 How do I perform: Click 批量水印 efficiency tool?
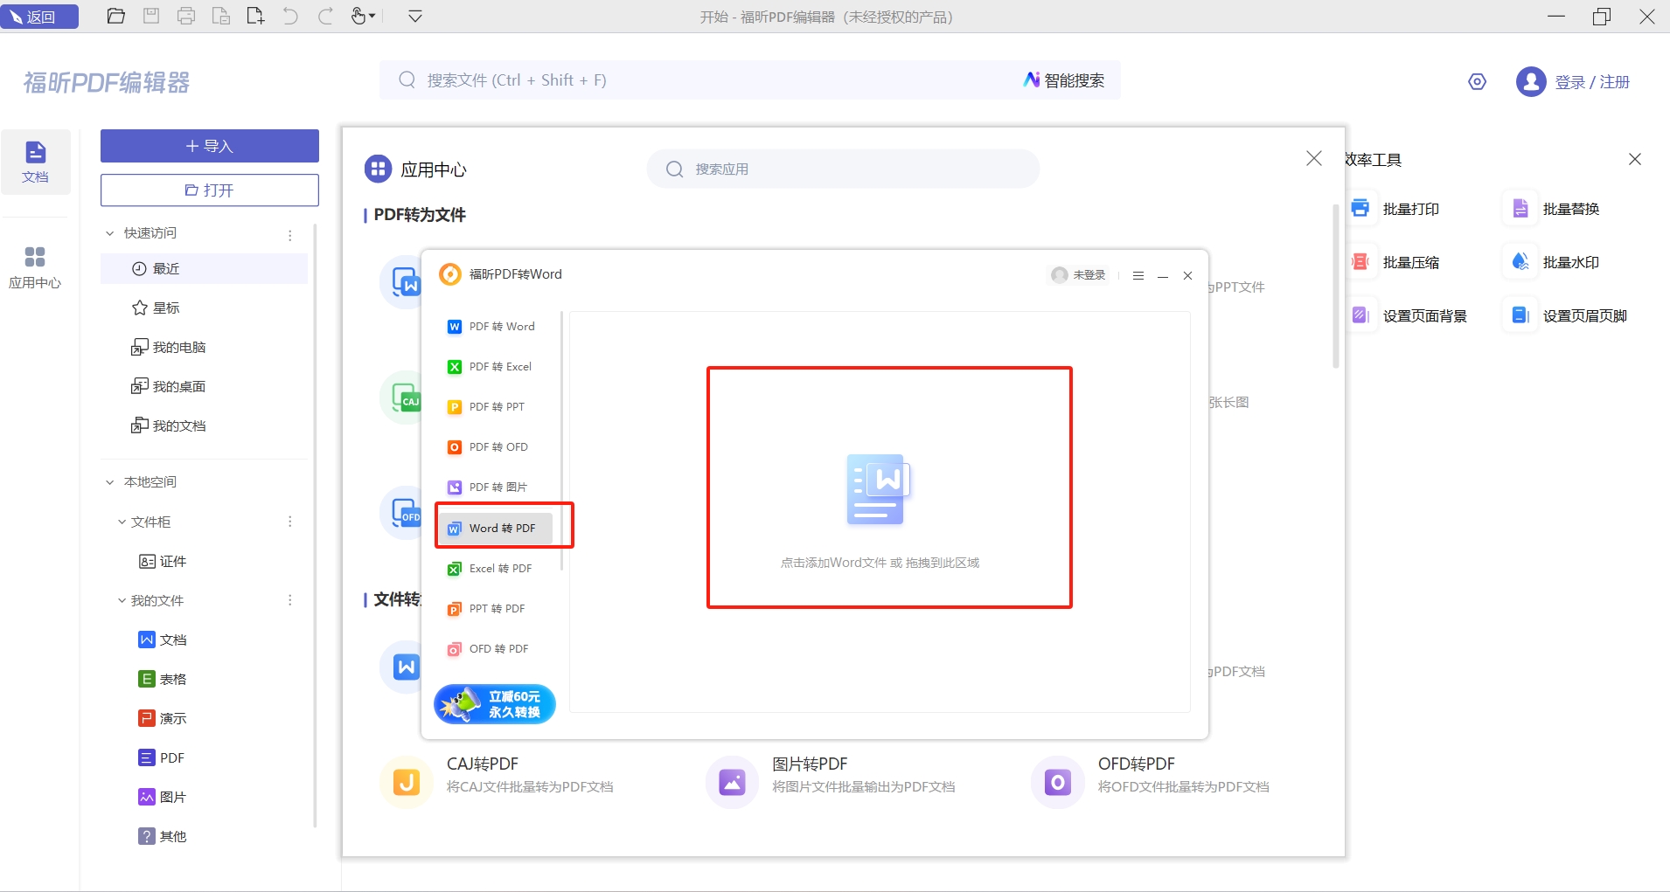coord(1553,262)
